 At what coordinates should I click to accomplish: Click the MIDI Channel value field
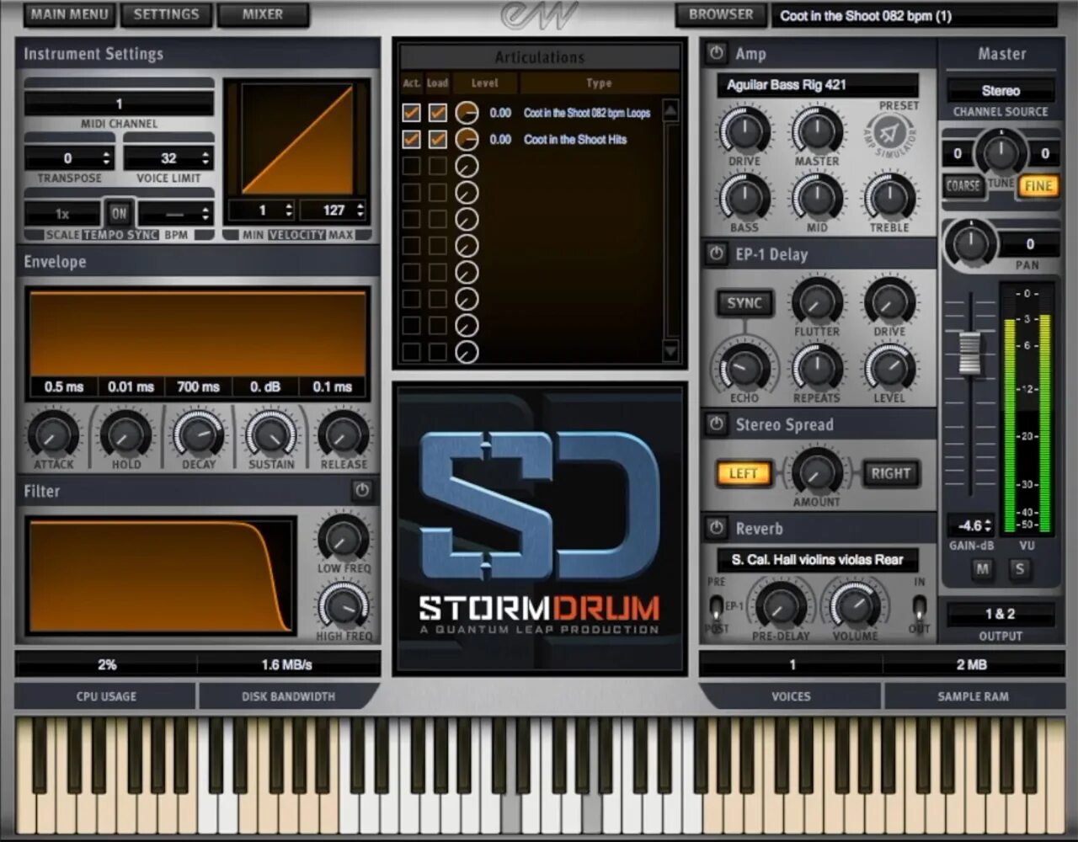[x=119, y=104]
